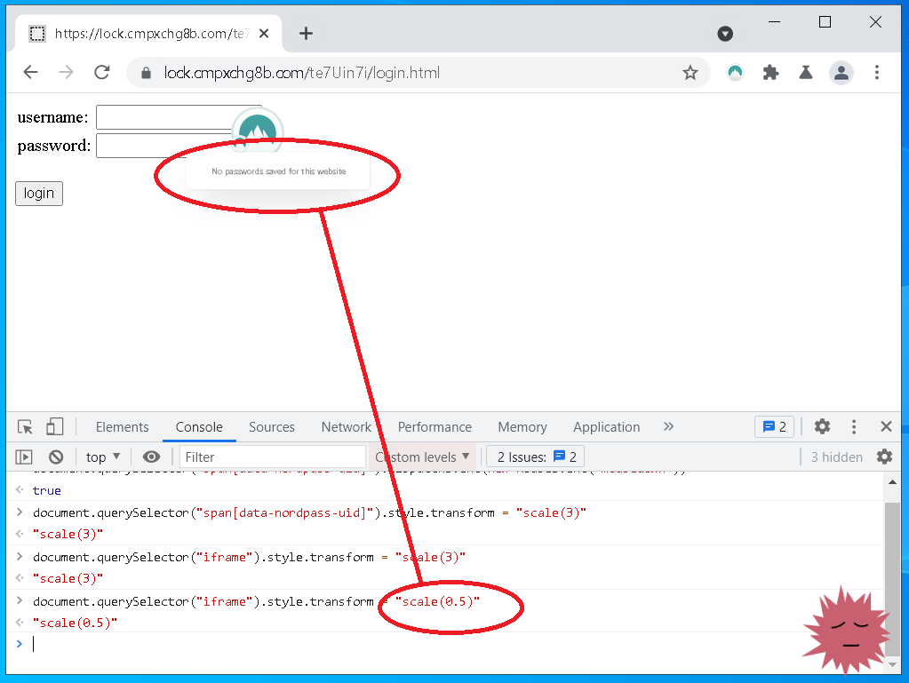The height and width of the screenshot is (683, 909).
Task: Open DevTools settings gear
Action: pos(822,427)
